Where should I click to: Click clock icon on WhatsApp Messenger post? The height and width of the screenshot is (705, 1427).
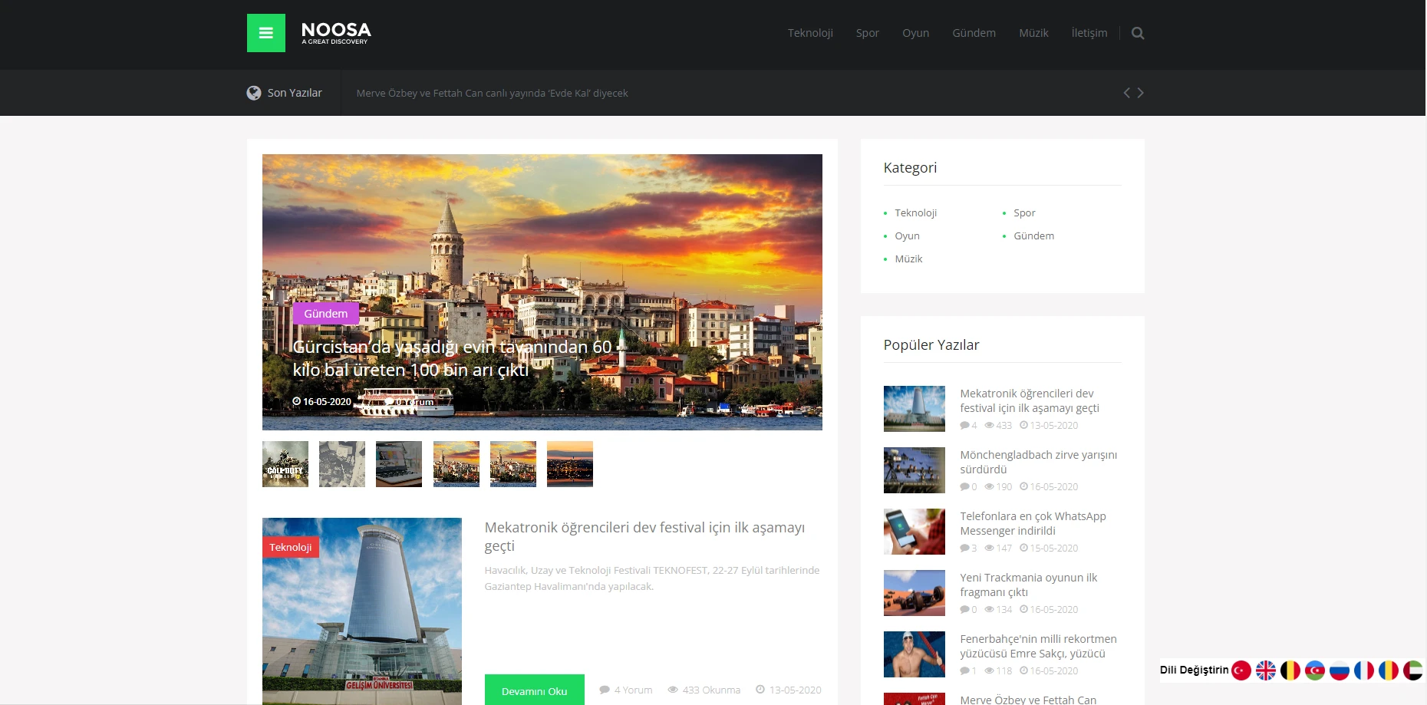[x=1023, y=548]
